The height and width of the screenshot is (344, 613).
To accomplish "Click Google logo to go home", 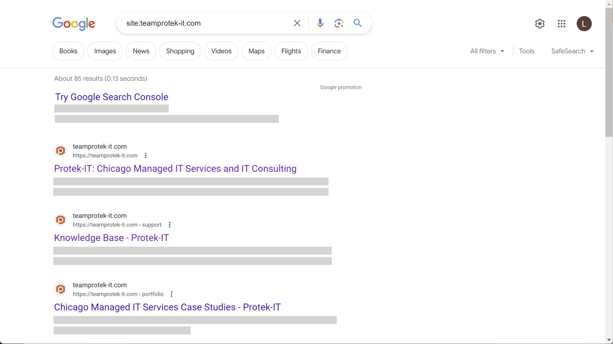I will pyautogui.click(x=74, y=23).
